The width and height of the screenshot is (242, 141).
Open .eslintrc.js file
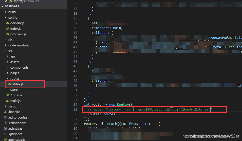(x=15, y=128)
